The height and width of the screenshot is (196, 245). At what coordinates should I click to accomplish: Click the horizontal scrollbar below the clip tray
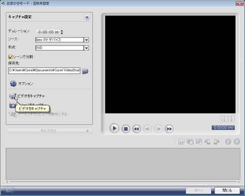click(x=123, y=181)
